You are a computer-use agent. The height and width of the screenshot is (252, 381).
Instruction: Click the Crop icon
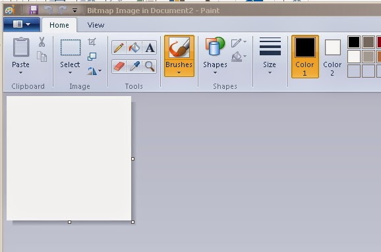point(92,42)
